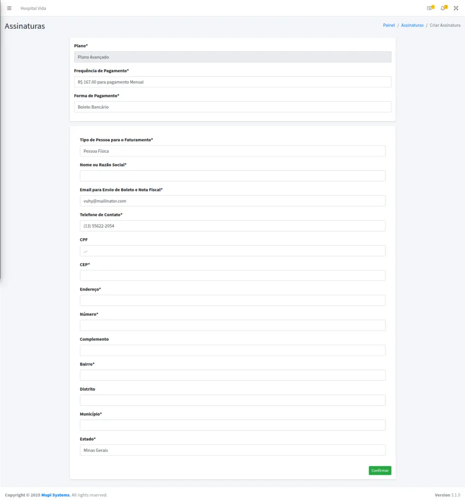This screenshot has height=500, width=465.
Task: Expand the Tipo de Pessoa dropdown
Action: coord(232,151)
